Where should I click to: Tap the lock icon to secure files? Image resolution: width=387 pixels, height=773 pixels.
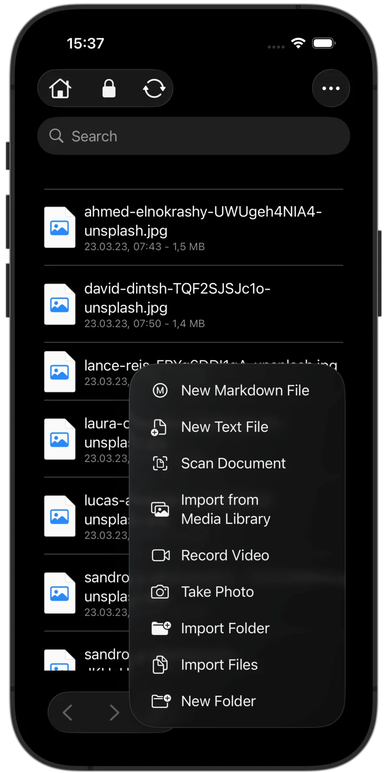109,89
